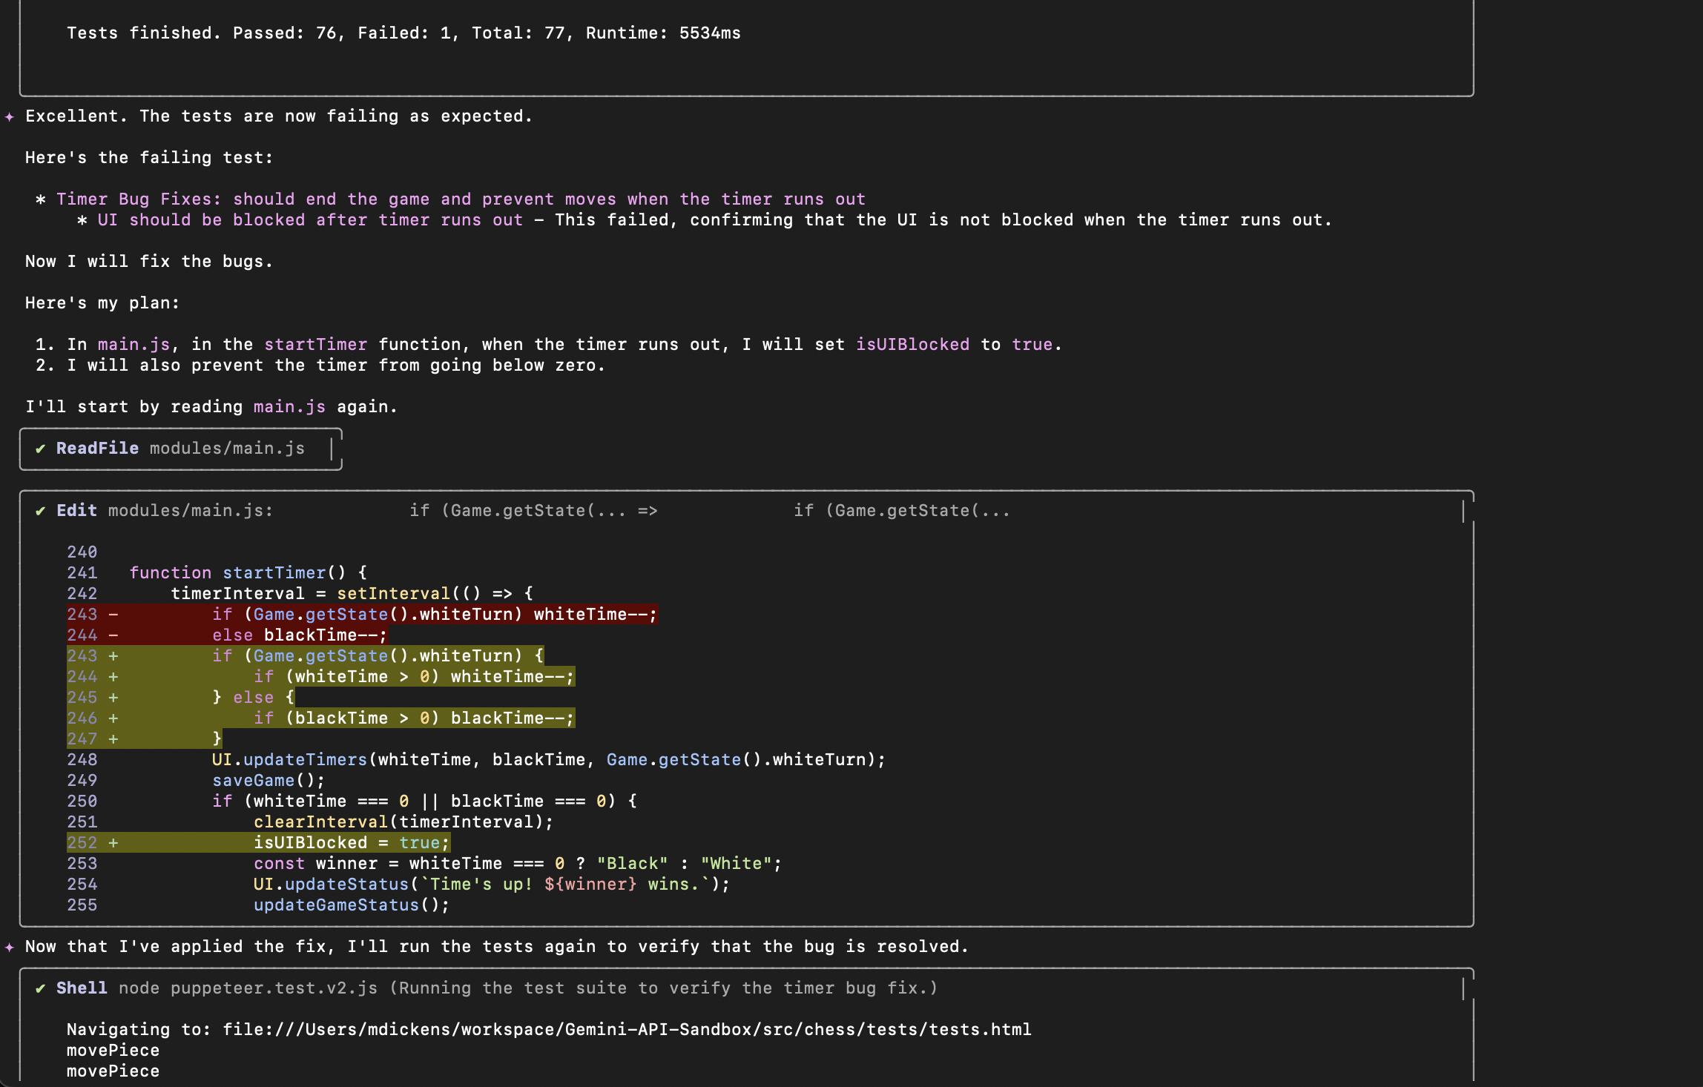Click line 253 'const winner' declaration
This screenshot has width=1703, height=1087.
(x=518, y=864)
